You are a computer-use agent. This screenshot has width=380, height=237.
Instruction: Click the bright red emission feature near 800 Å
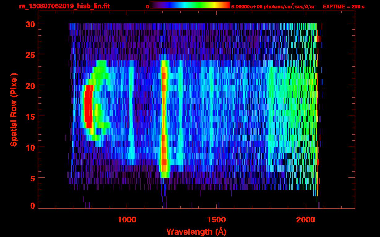tap(89, 106)
